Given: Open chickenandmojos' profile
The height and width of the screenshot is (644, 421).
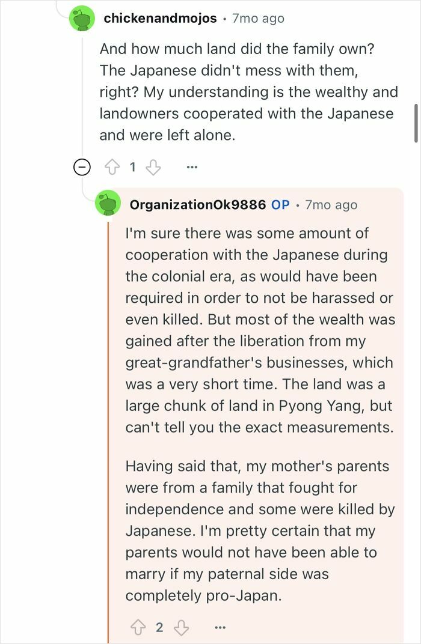Looking at the screenshot, I should pos(161,18).
